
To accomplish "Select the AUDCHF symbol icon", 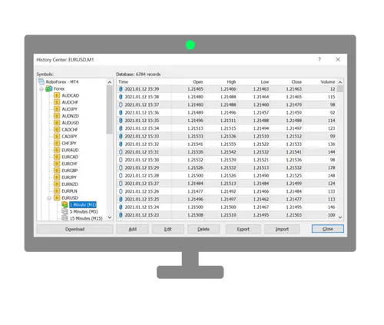I will [57, 102].
